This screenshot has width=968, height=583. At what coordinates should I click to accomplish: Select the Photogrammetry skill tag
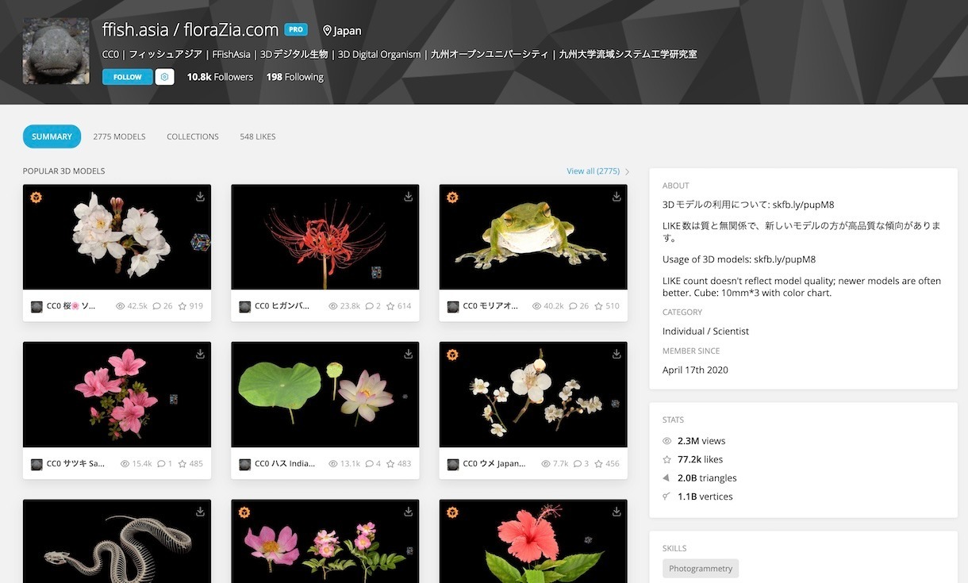point(701,569)
